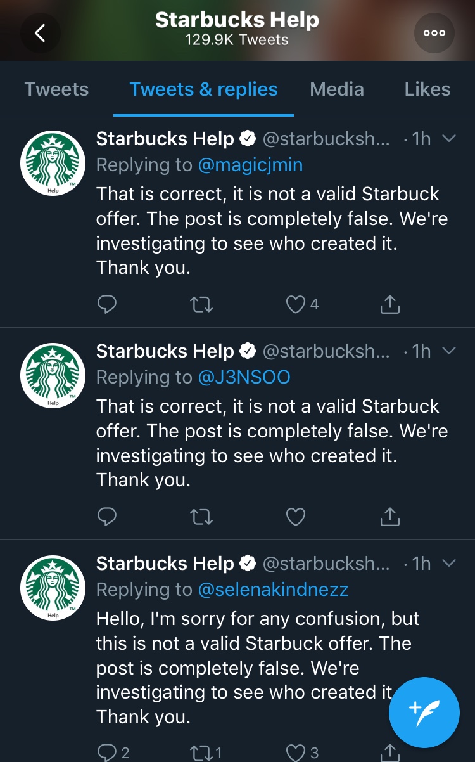This screenshot has width=475, height=762.
Task: Open the @selenakindnezz profile link
Action: coord(273,590)
